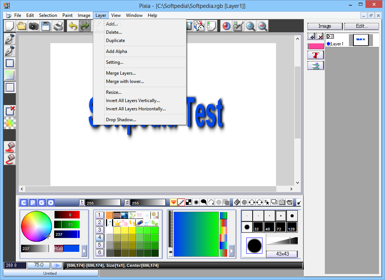Toggle the C panel button
The image size is (385, 280).
pyautogui.click(x=24, y=203)
